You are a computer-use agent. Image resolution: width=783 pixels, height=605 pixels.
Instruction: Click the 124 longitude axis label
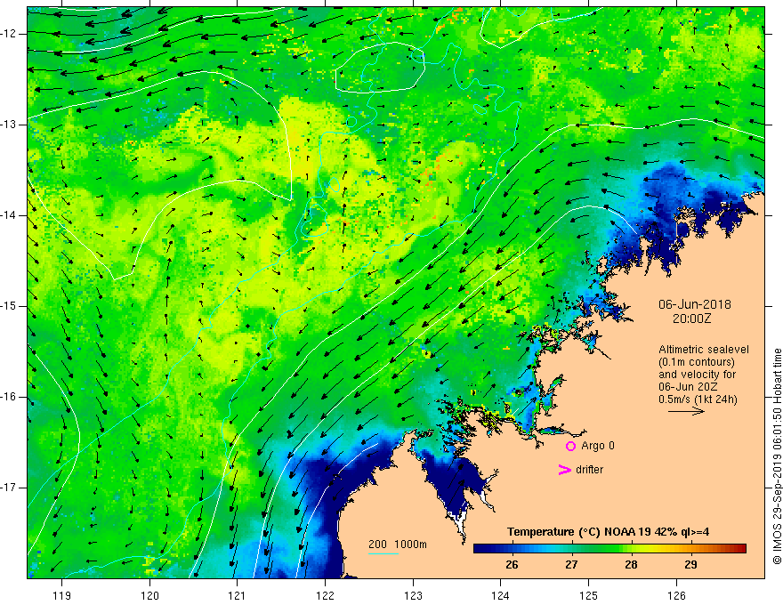[501, 595]
